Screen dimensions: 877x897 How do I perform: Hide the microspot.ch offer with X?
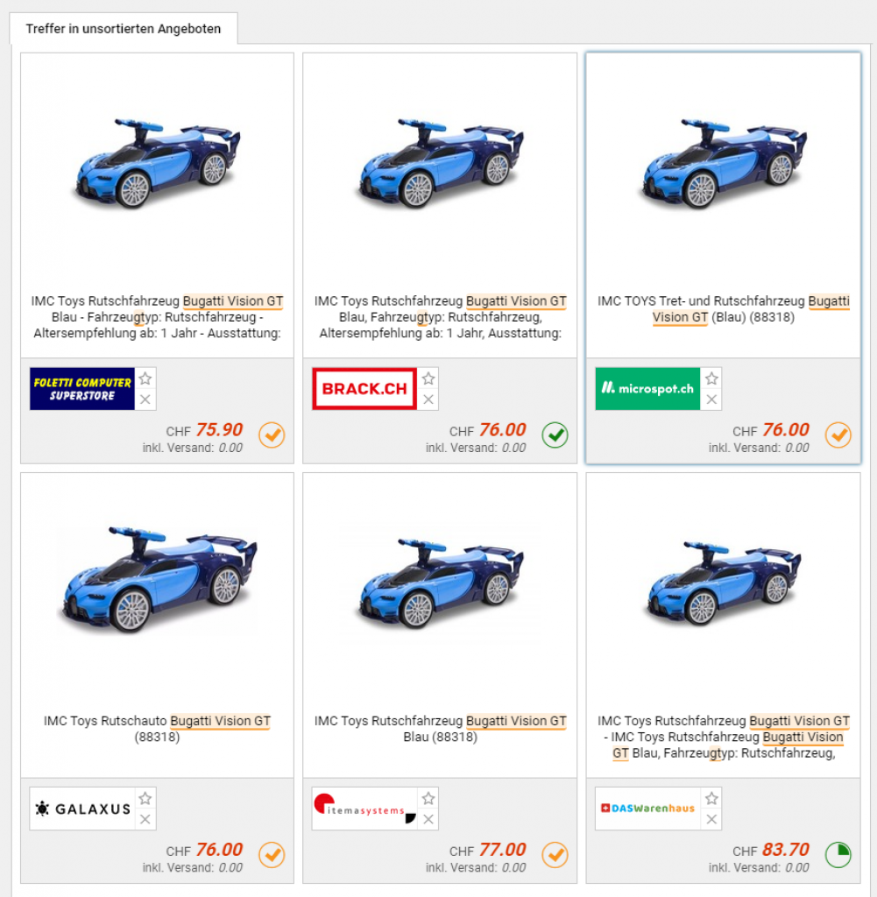pos(711,399)
